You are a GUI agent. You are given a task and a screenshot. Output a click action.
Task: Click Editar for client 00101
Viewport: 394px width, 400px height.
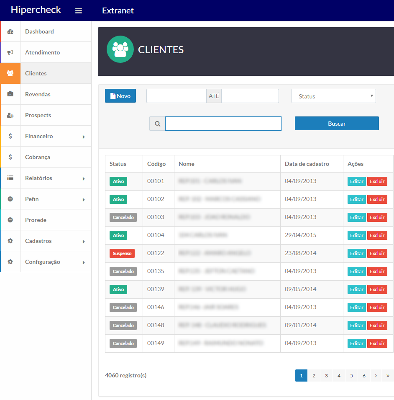pyautogui.click(x=356, y=181)
